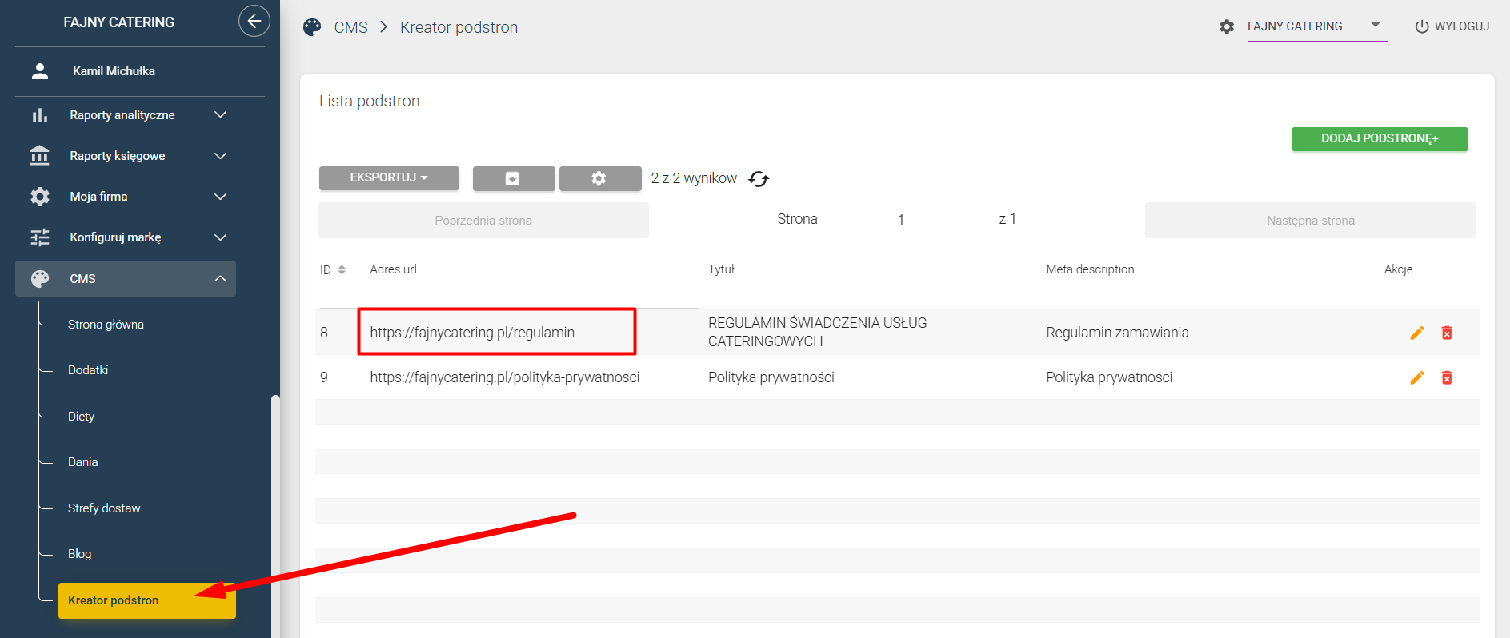The width and height of the screenshot is (1510, 638).
Task: Collapse sidebar with the back arrow icon
Action: [254, 22]
